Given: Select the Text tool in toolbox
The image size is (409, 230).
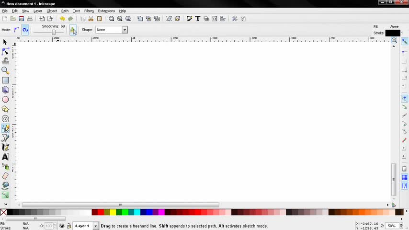Looking at the screenshot, I should coord(5,157).
